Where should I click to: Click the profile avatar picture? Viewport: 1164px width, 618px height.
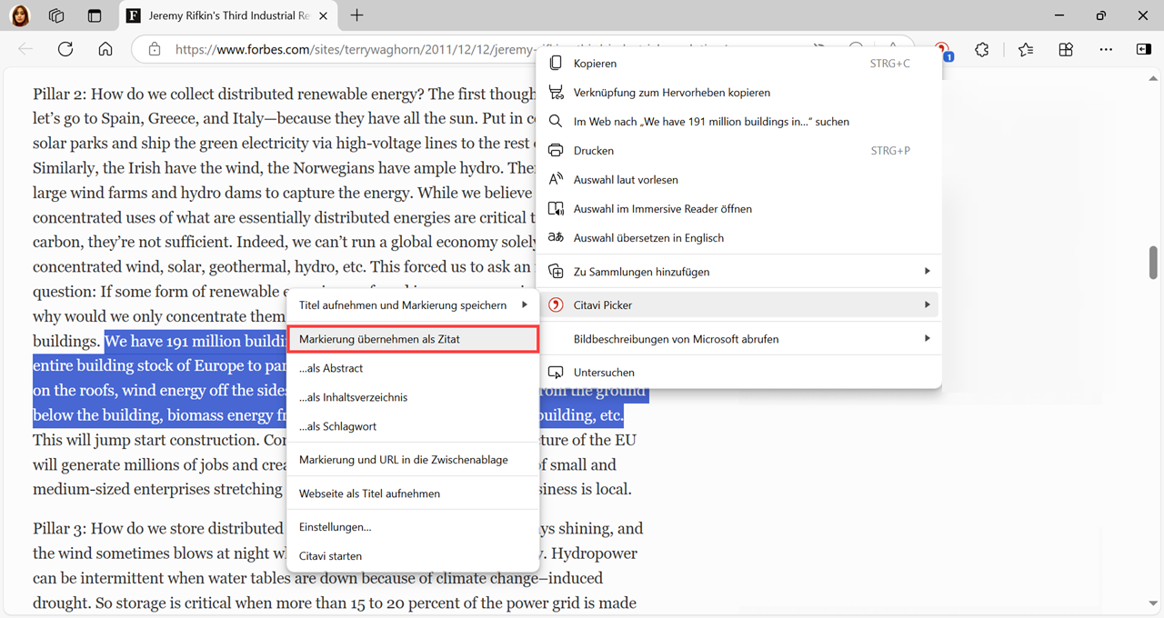pos(20,15)
